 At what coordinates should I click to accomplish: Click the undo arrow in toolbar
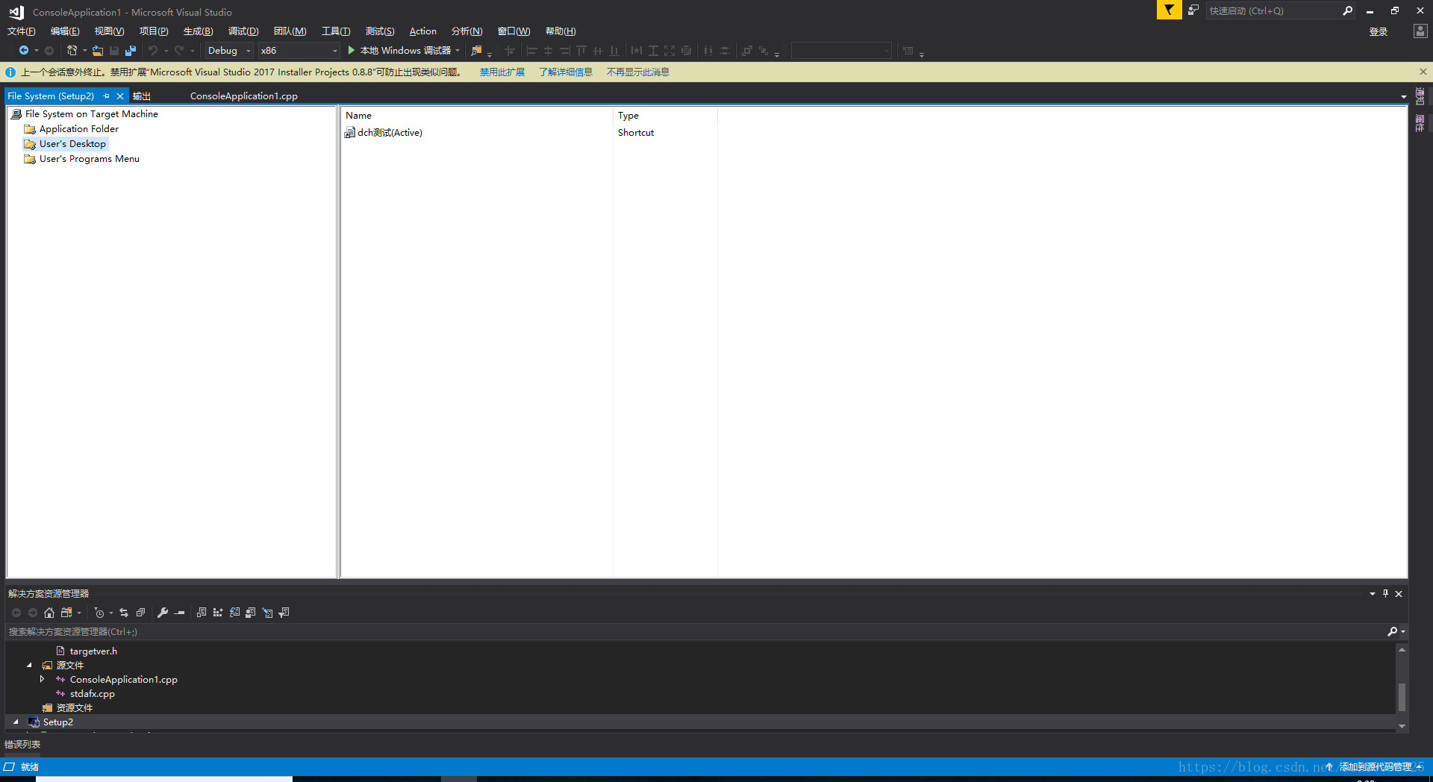[x=153, y=51]
